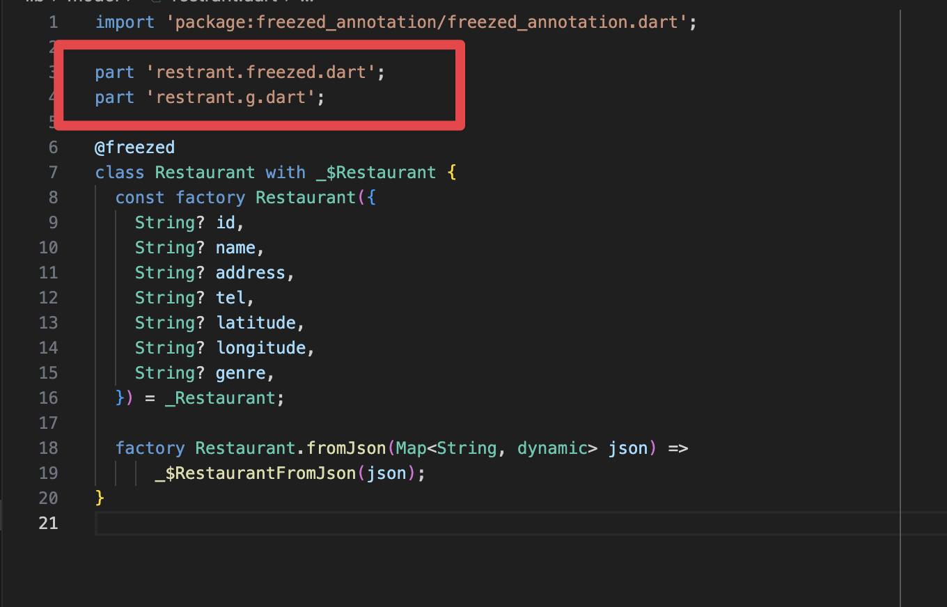
Task: Click the 'restrant.g.dart' string
Action: 231,97
